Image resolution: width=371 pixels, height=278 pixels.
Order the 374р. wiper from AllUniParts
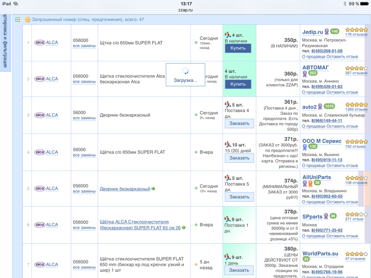click(239, 197)
